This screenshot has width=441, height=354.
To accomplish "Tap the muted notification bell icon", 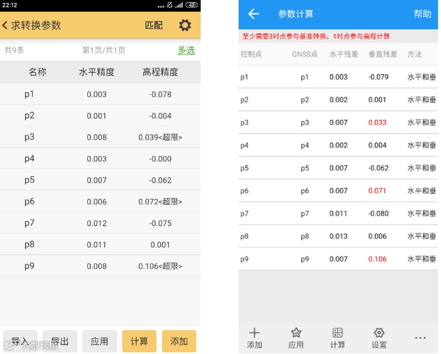I will point(170,5).
